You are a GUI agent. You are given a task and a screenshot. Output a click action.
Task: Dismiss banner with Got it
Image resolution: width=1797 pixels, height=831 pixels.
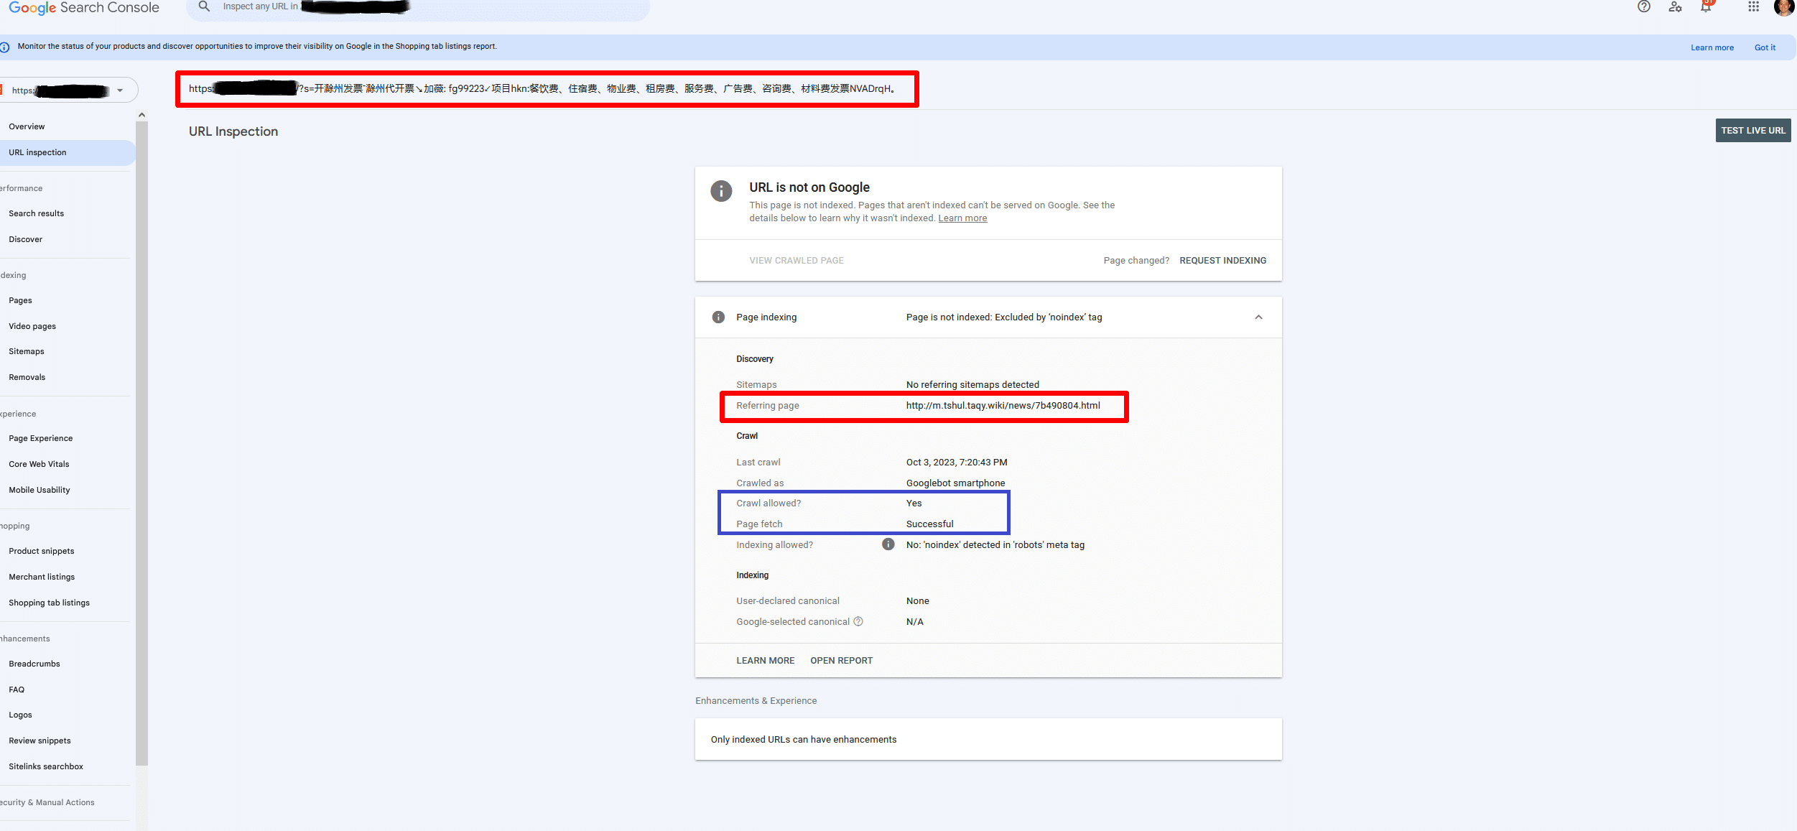pos(1765,47)
